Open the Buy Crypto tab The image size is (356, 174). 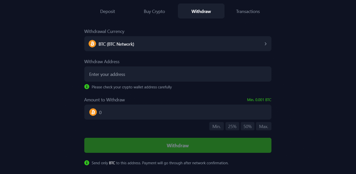point(154,11)
